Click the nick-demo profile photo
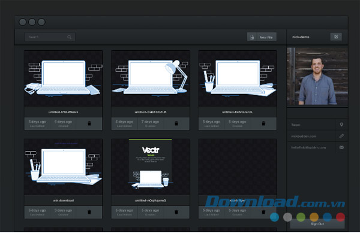This screenshot has height=233, width=360. (x=317, y=77)
